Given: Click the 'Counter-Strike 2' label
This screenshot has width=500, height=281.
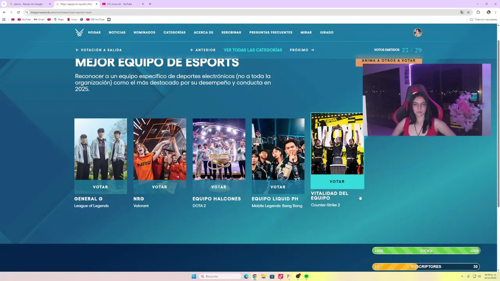Looking at the screenshot, I should (325, 205).
